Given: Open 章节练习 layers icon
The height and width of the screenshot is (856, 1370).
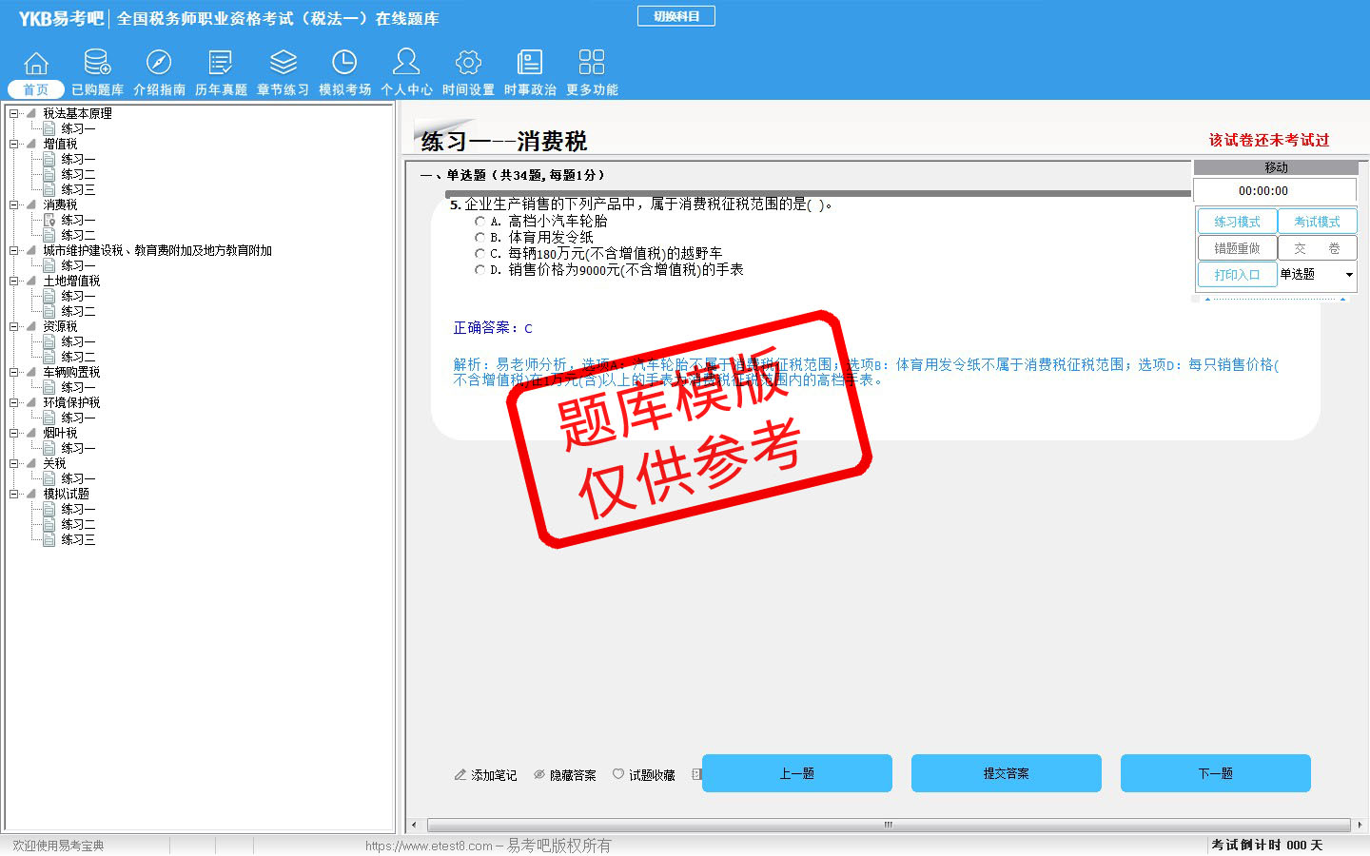Looking at the screenshot, I should (x=283, y=64).
